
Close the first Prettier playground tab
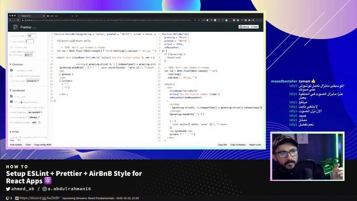tap(44, 16)
